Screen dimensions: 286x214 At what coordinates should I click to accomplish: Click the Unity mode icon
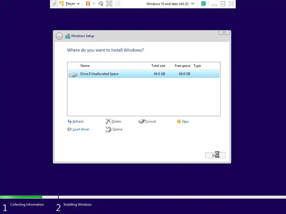pyautogui.click(x=118, y=4)
